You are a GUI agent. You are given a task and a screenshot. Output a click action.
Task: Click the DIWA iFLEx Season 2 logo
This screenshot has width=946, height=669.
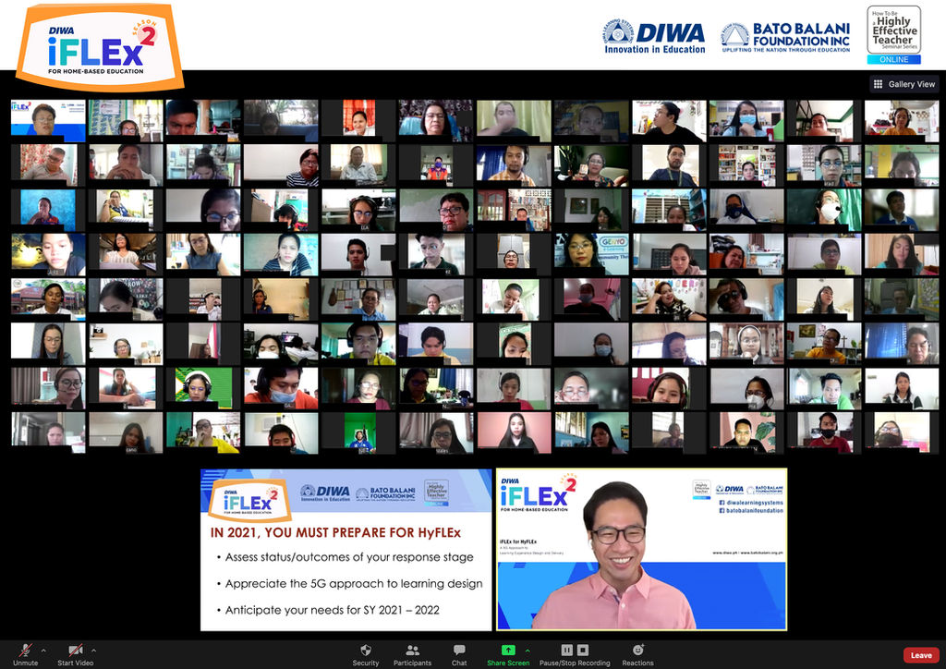pyautogui.click(x=97, y=42)
